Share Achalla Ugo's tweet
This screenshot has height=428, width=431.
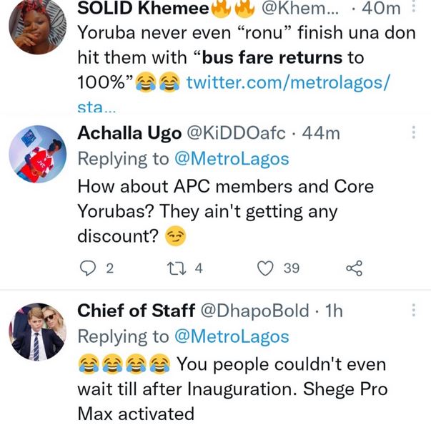click(354, 268)
